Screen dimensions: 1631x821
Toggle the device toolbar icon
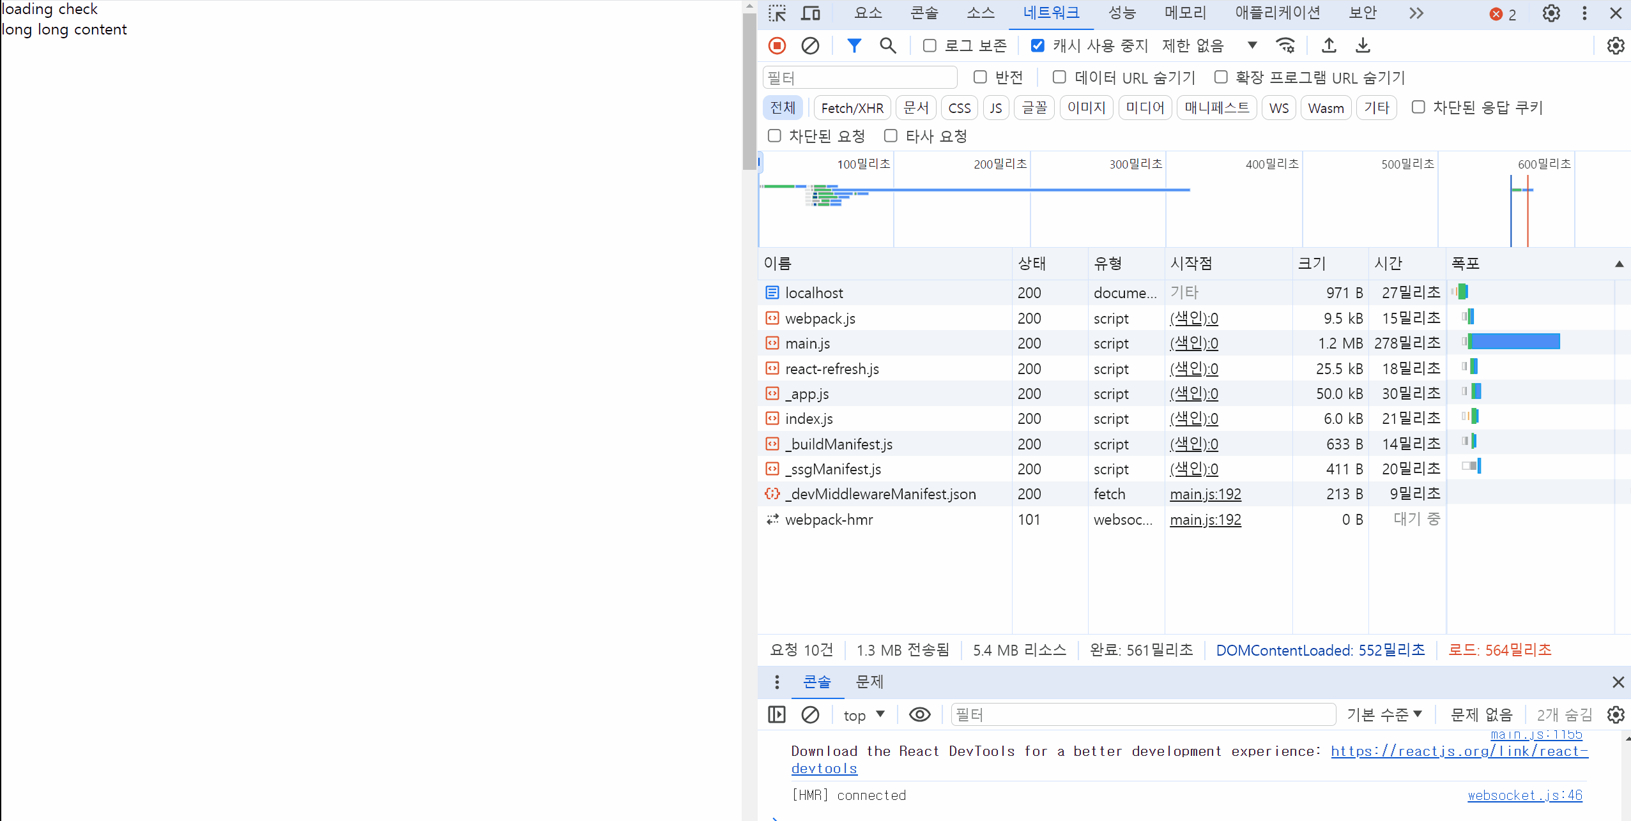tap(811, 13)
